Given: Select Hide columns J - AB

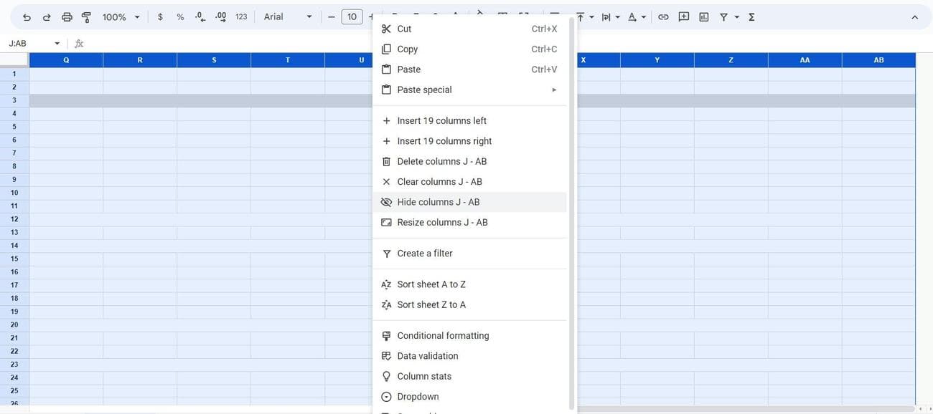Looking at the screenshot, I should [x=438, y=202].
